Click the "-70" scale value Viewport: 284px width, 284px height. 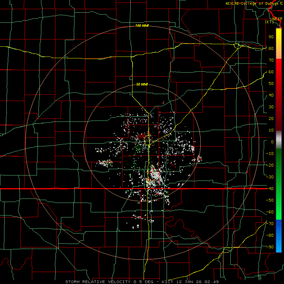[x=270, y=224]
